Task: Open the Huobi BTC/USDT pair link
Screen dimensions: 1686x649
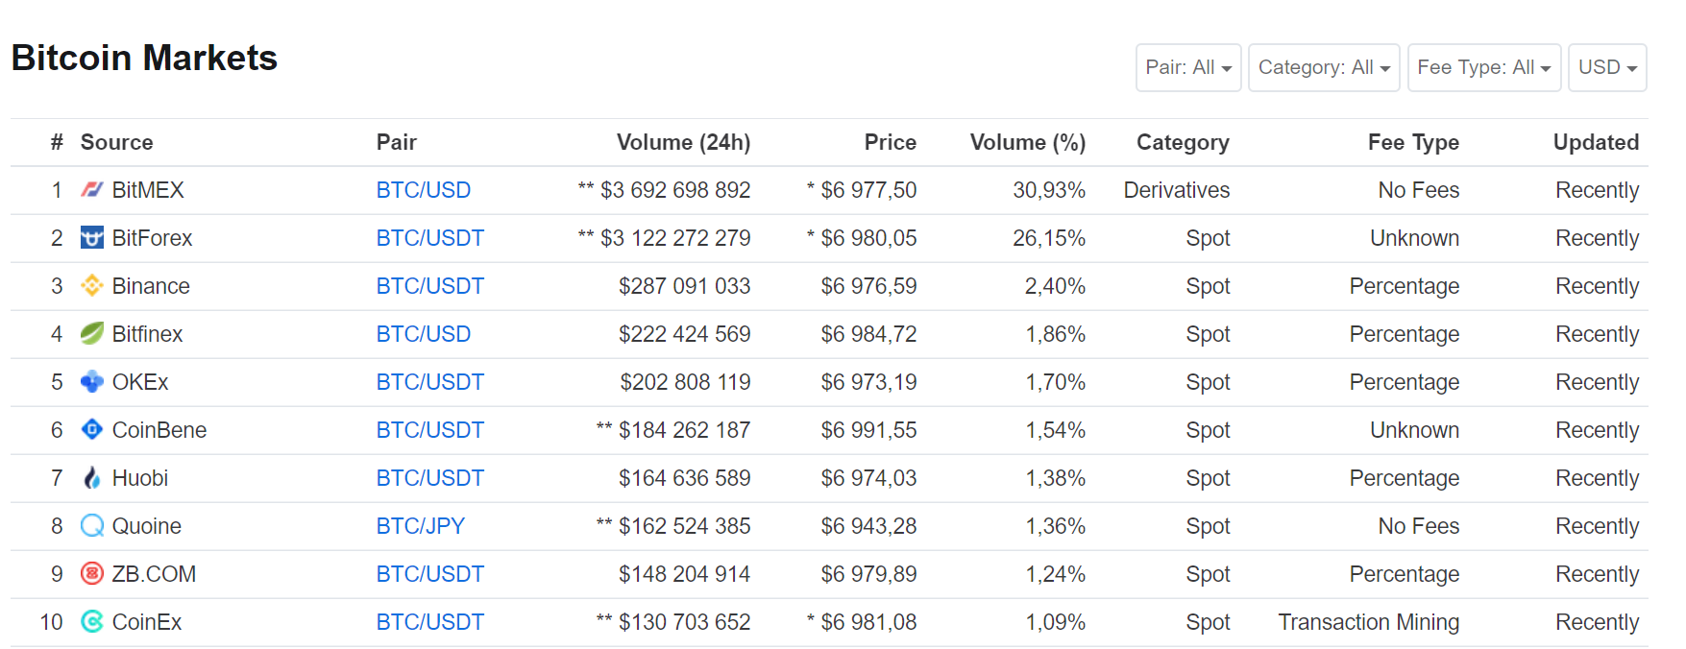Action: pyautogui.click(x=430, y=478)
